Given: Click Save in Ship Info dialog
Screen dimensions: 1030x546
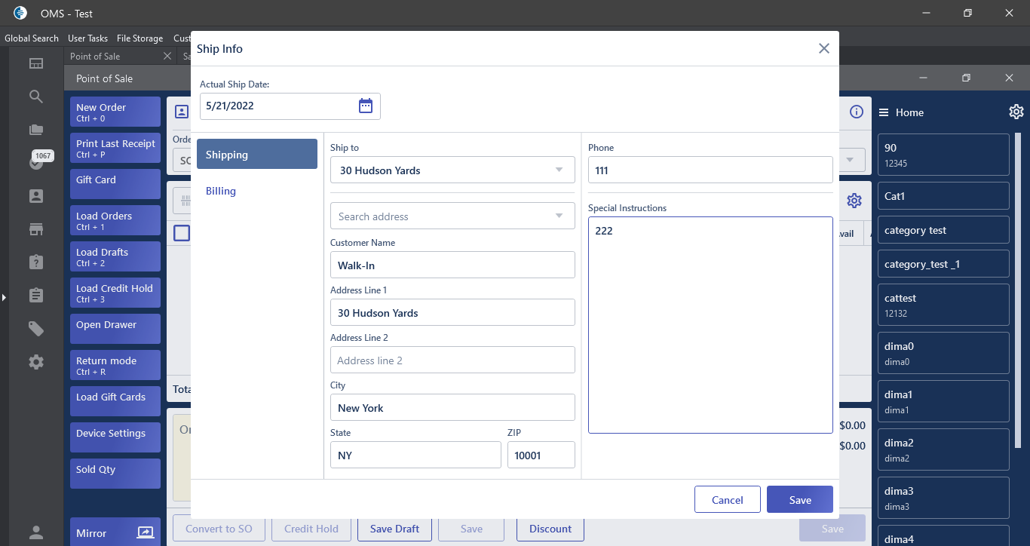Looking at the screenshot, I should coord(800,500).
